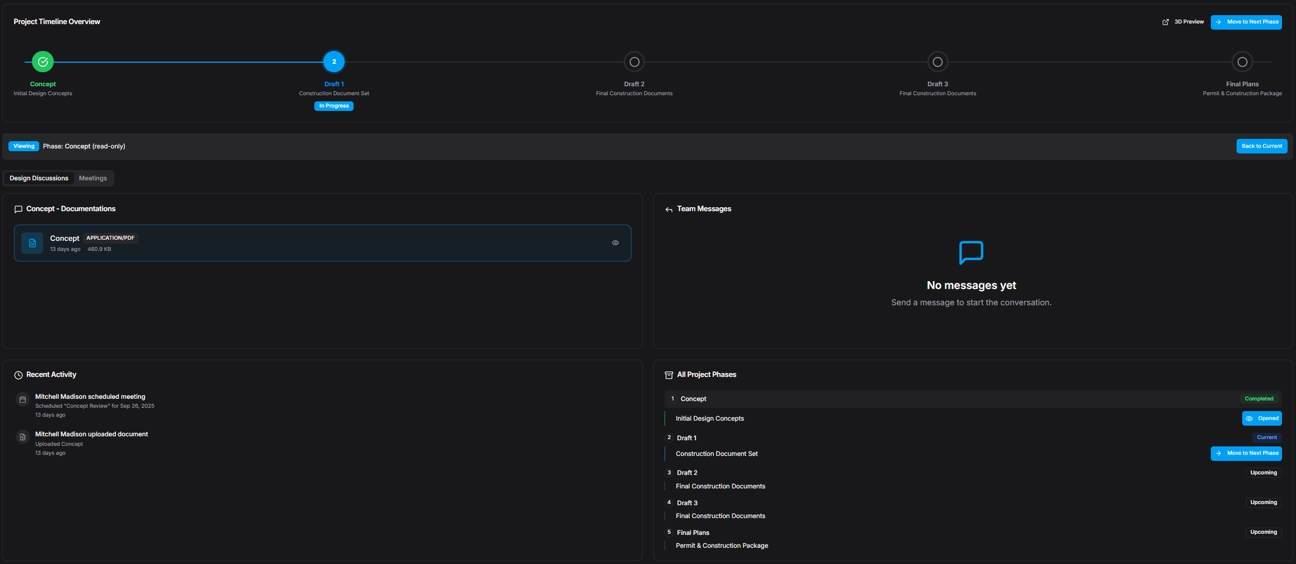Click the Opened button for Initial Design Concepts
The image size is (1296, 564).
tap(1262, 418)
